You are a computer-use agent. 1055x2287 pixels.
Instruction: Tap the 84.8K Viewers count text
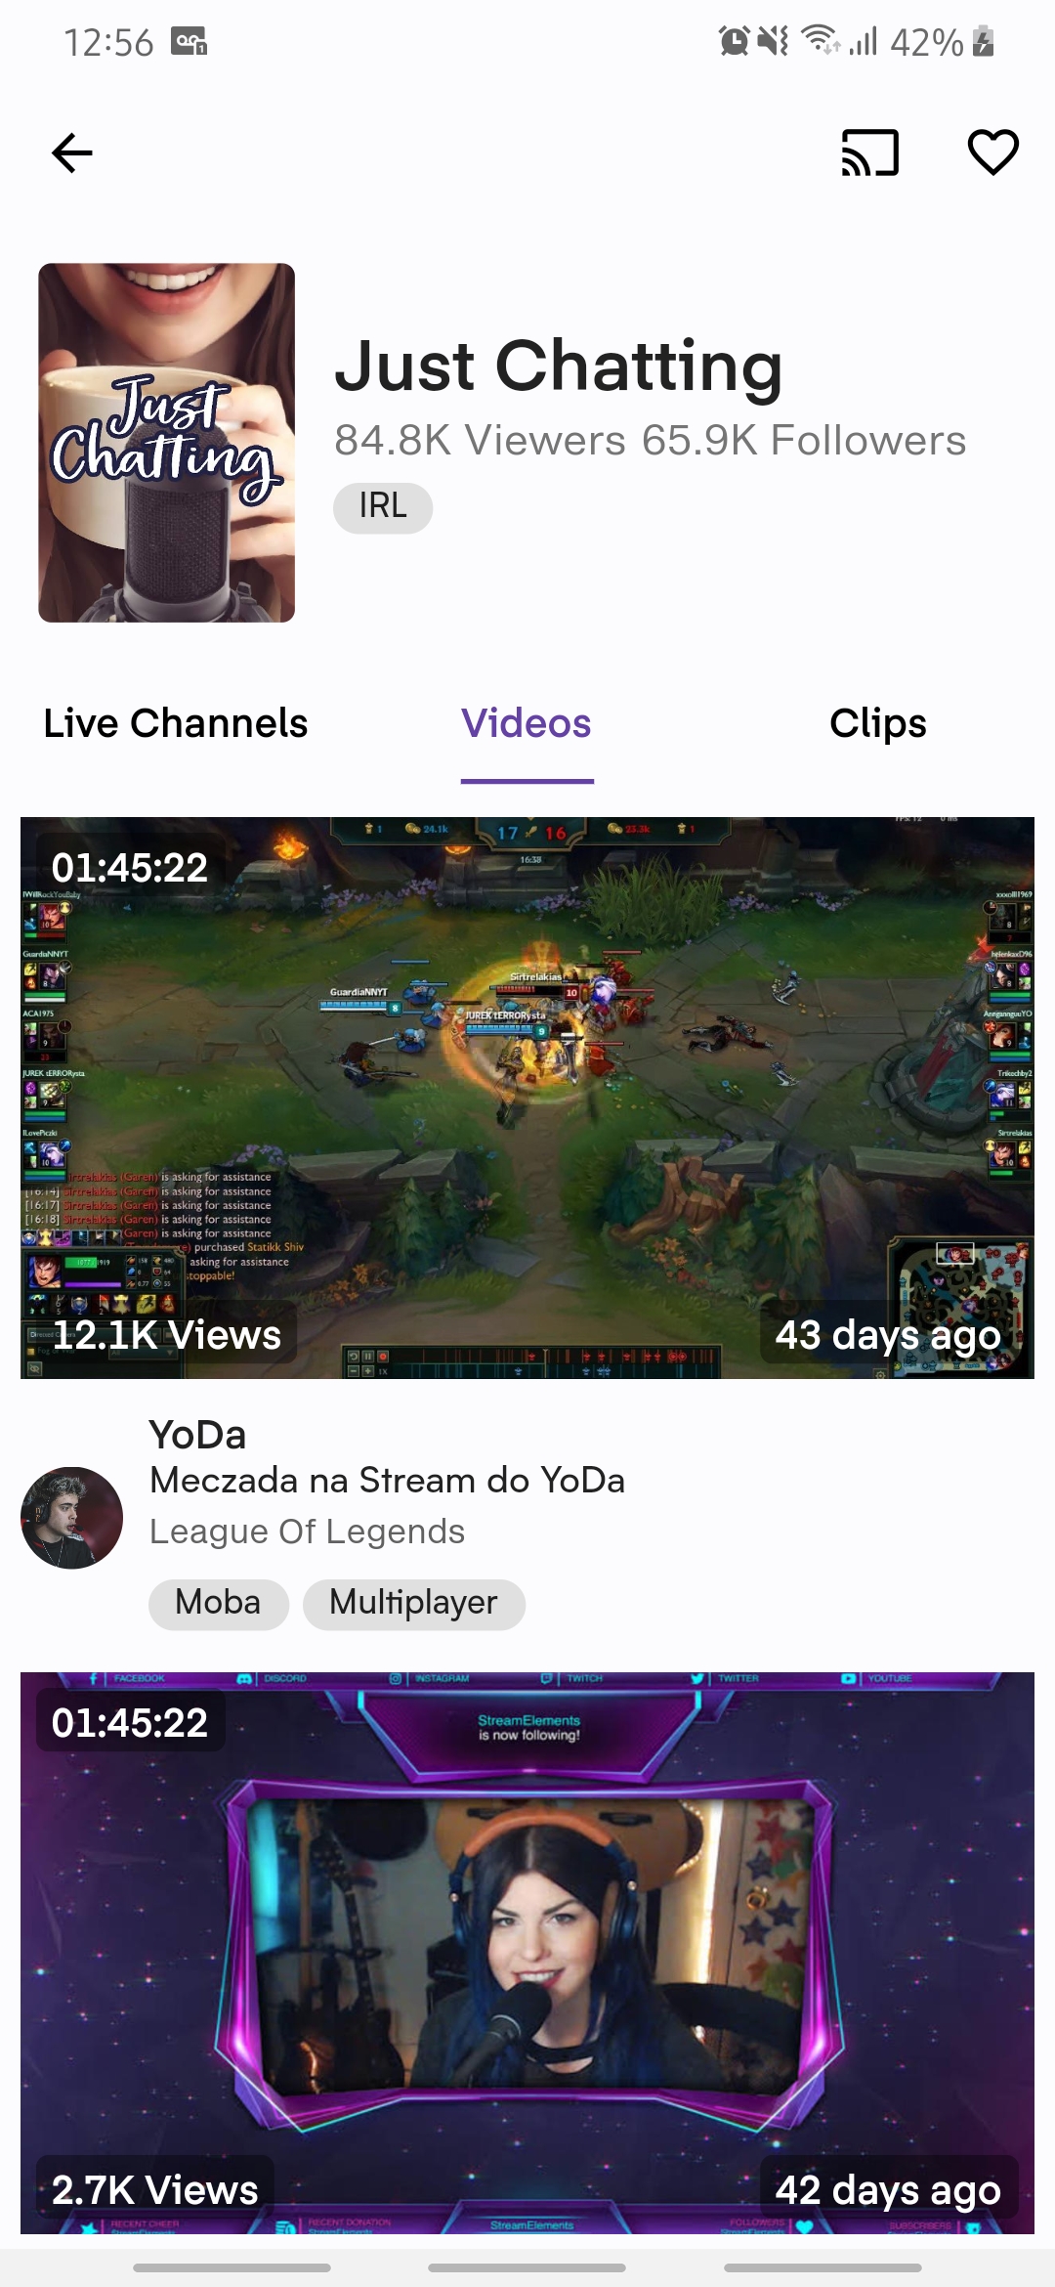tap(480, 441)
